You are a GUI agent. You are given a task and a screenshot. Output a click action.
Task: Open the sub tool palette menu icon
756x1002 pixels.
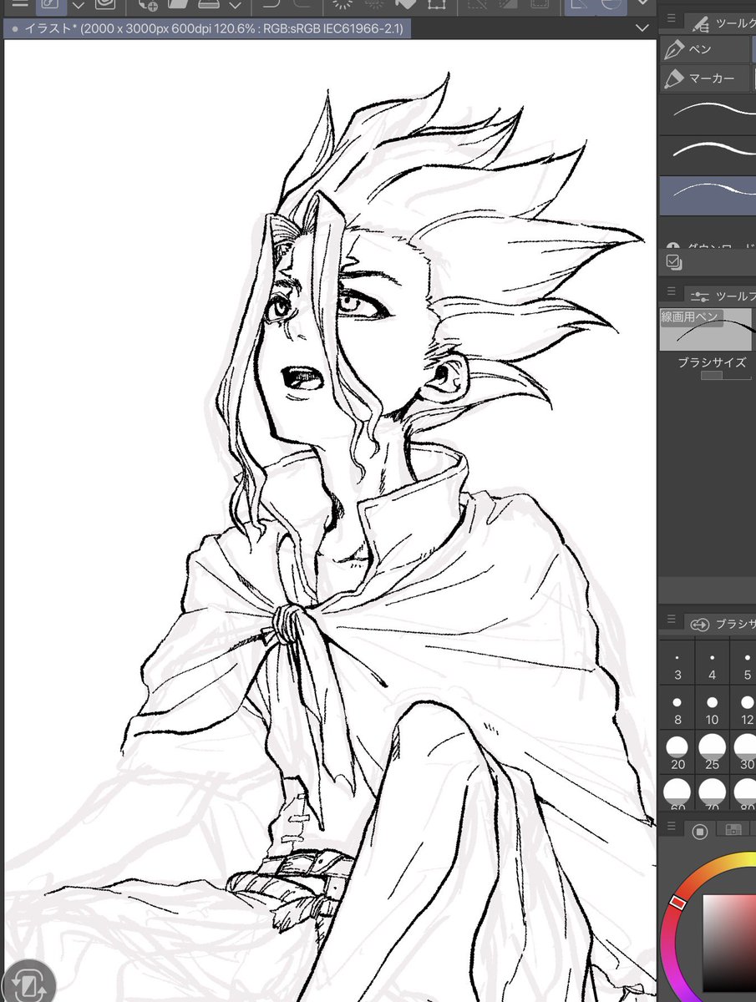671,18
